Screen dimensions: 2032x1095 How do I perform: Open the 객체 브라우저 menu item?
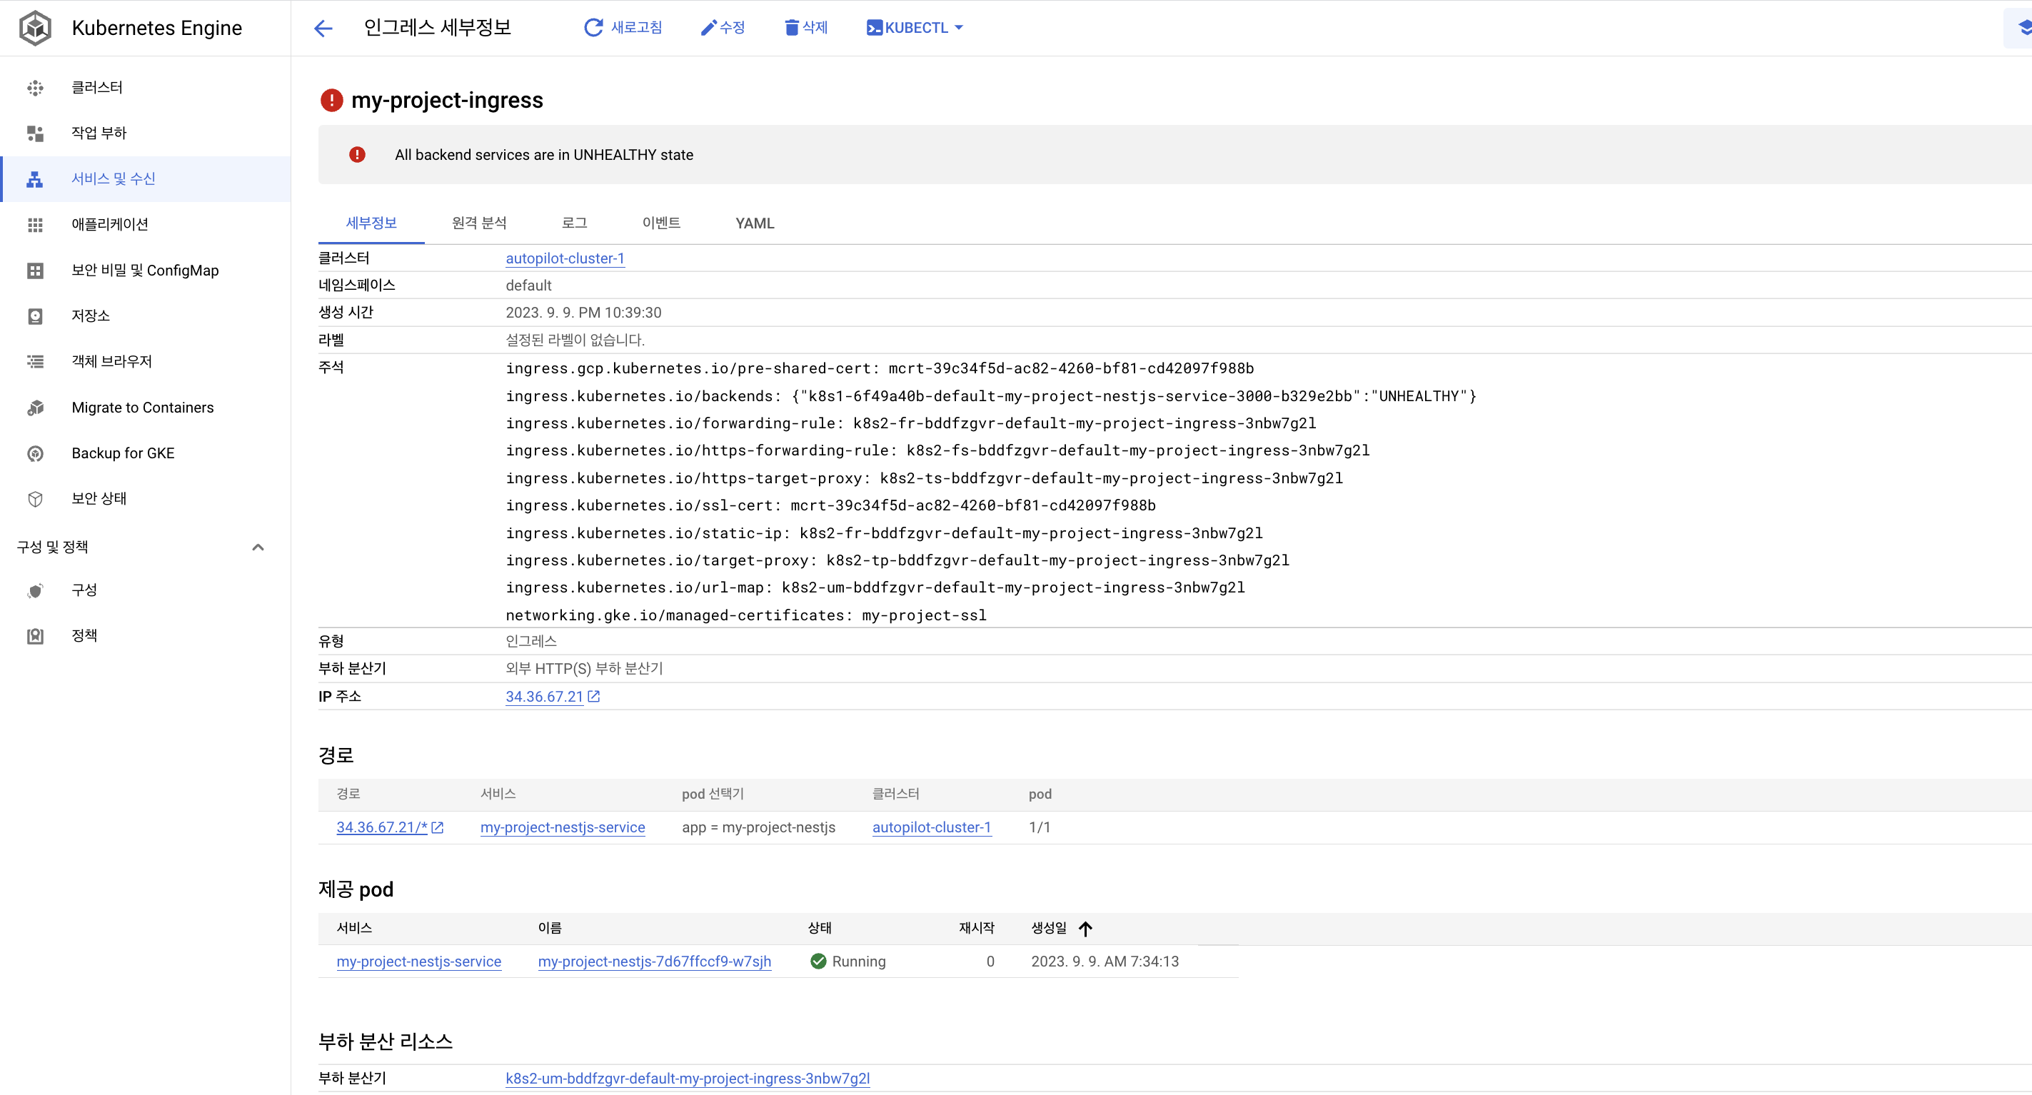click(145, 361)
